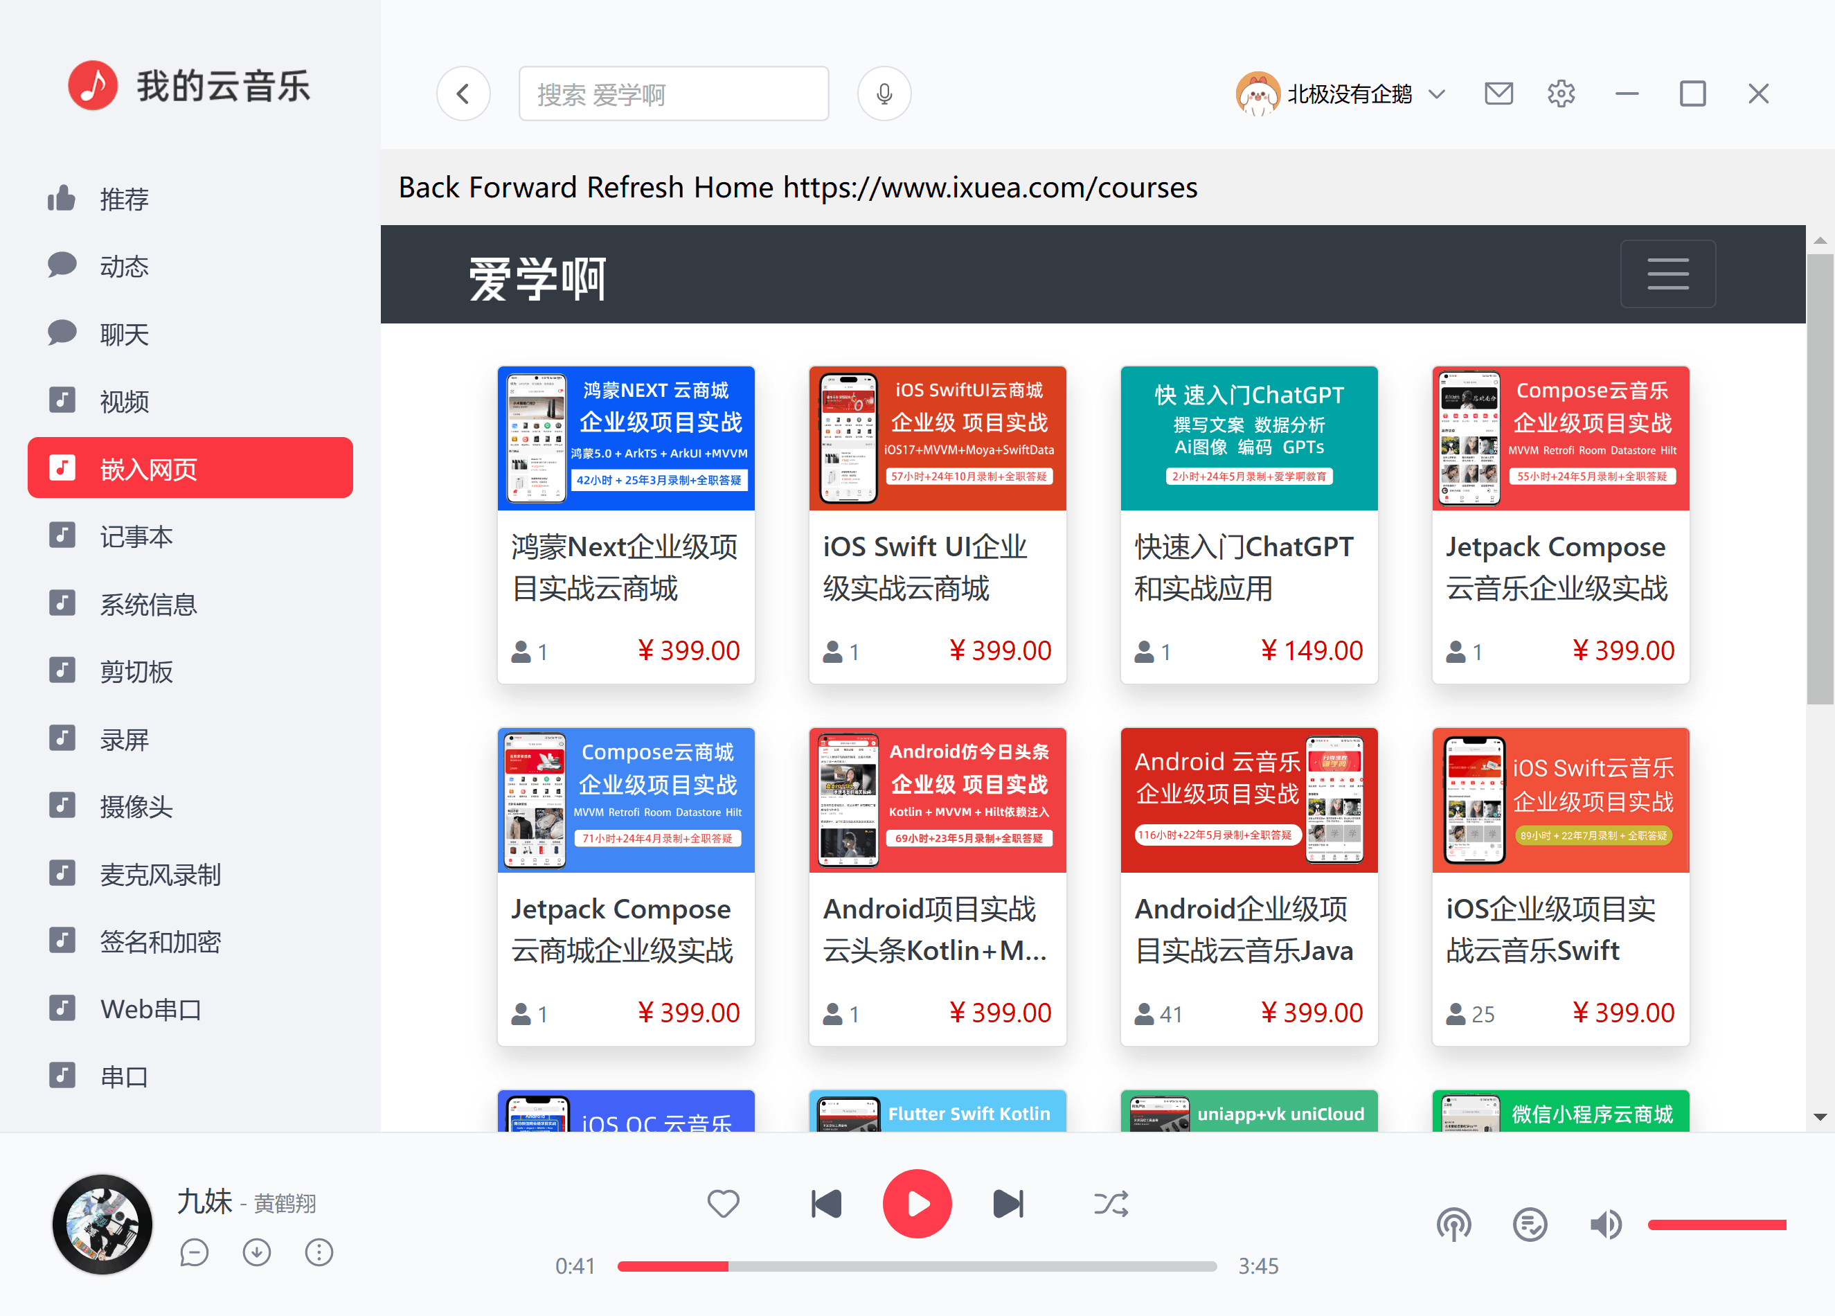Open more options for current song
Screen dimensions: 1835x1316
pos(319,1252)
